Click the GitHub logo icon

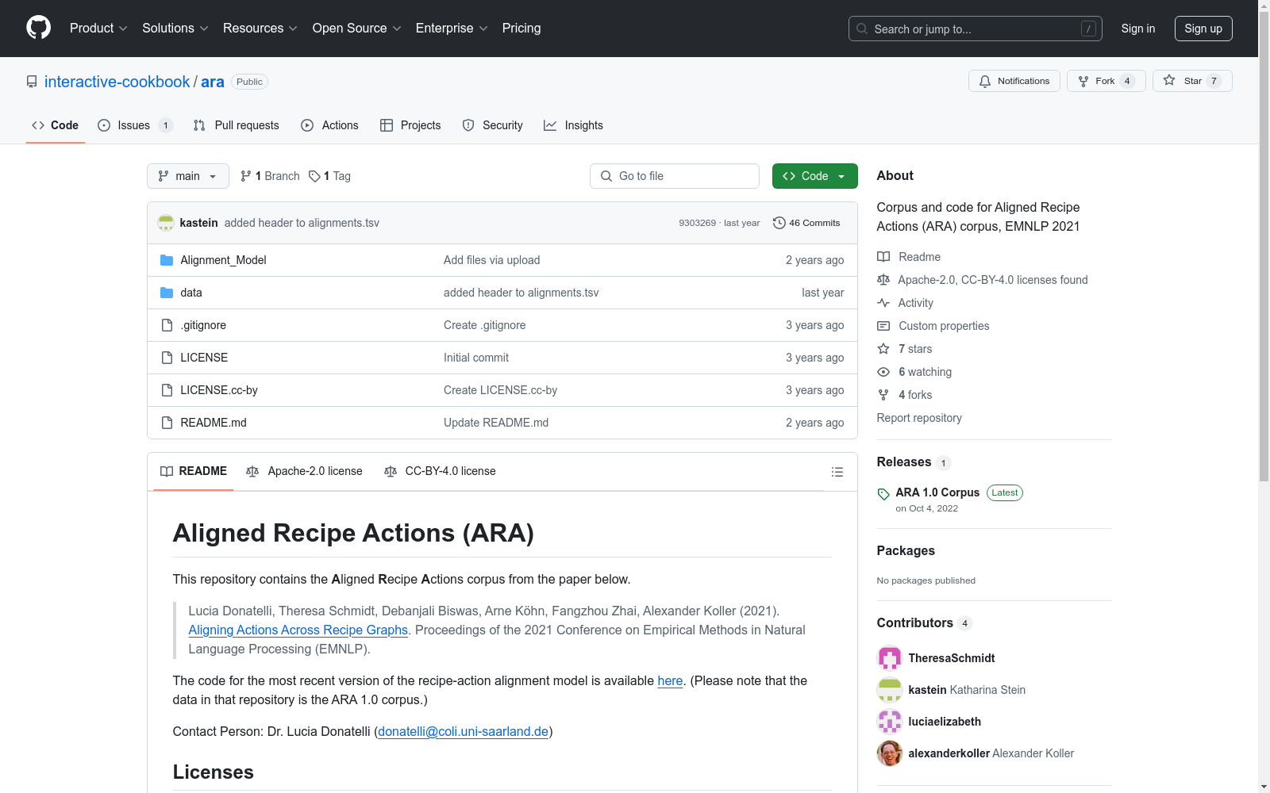click(x=38, y=28)
